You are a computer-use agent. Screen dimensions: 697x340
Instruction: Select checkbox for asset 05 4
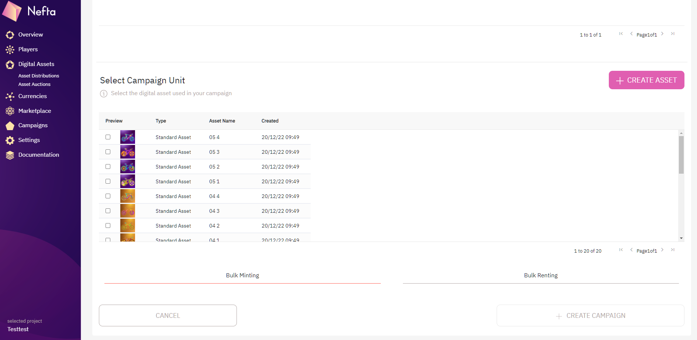[x=108, y=137]
